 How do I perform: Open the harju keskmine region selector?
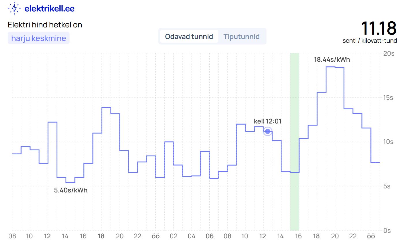pos(39,38)
